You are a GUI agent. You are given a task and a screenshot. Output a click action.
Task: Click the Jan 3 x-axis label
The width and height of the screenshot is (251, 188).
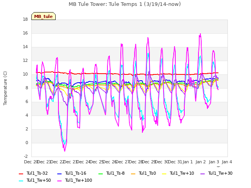[x=214, y=162]
